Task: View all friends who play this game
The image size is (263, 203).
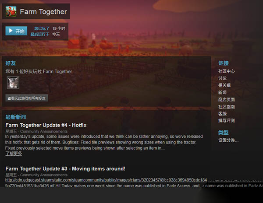Action: point(27,98)
